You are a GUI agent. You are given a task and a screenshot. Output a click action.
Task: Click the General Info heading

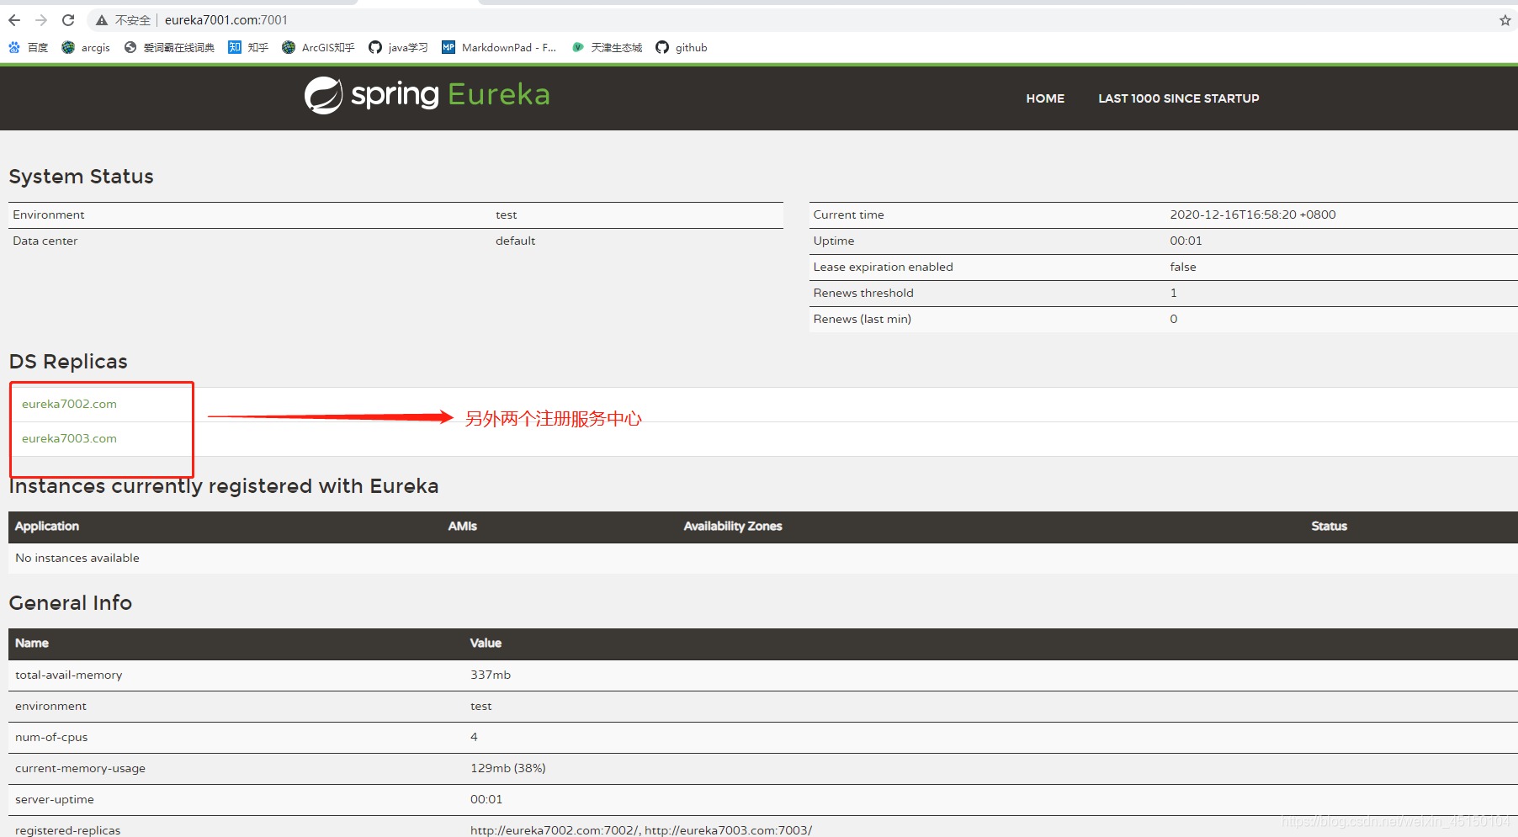point(71,603)
